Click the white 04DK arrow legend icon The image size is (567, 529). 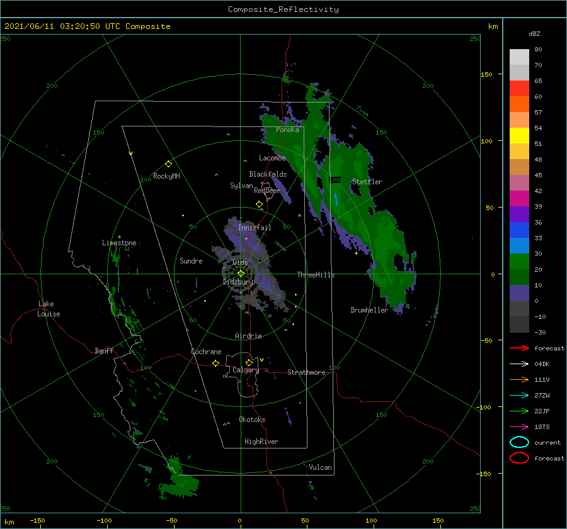[x=519, y=364]
